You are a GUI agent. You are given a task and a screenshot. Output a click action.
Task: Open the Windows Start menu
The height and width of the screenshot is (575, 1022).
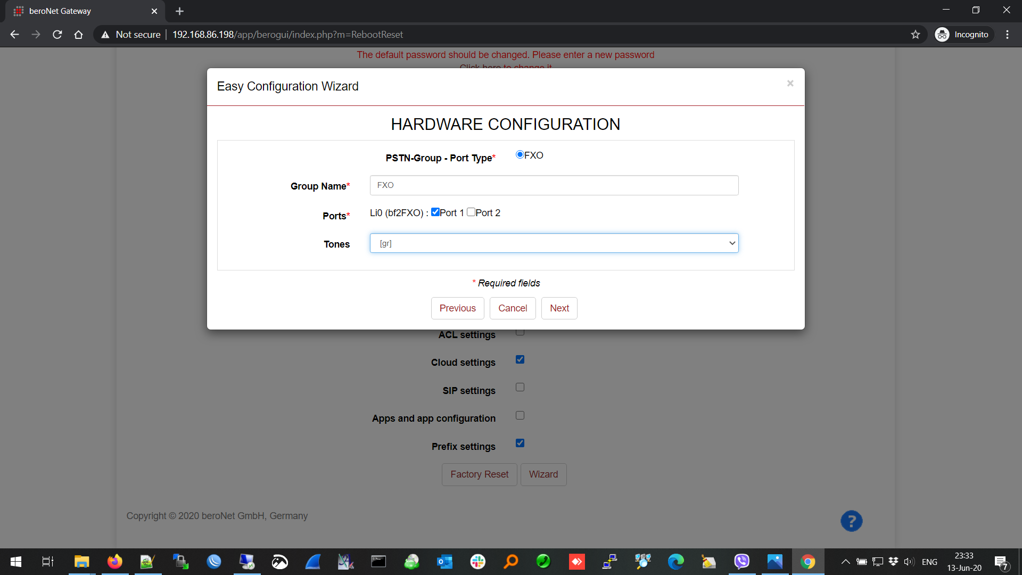16,562
